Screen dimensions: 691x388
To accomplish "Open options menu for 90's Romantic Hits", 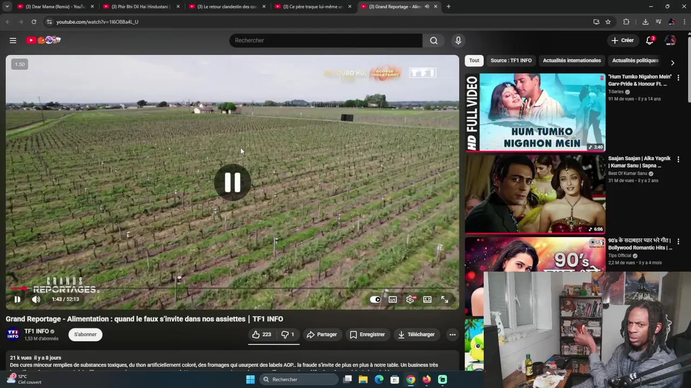I will click(x=679, y=241).
